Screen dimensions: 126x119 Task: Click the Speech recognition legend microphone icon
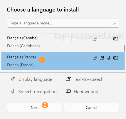13,91
